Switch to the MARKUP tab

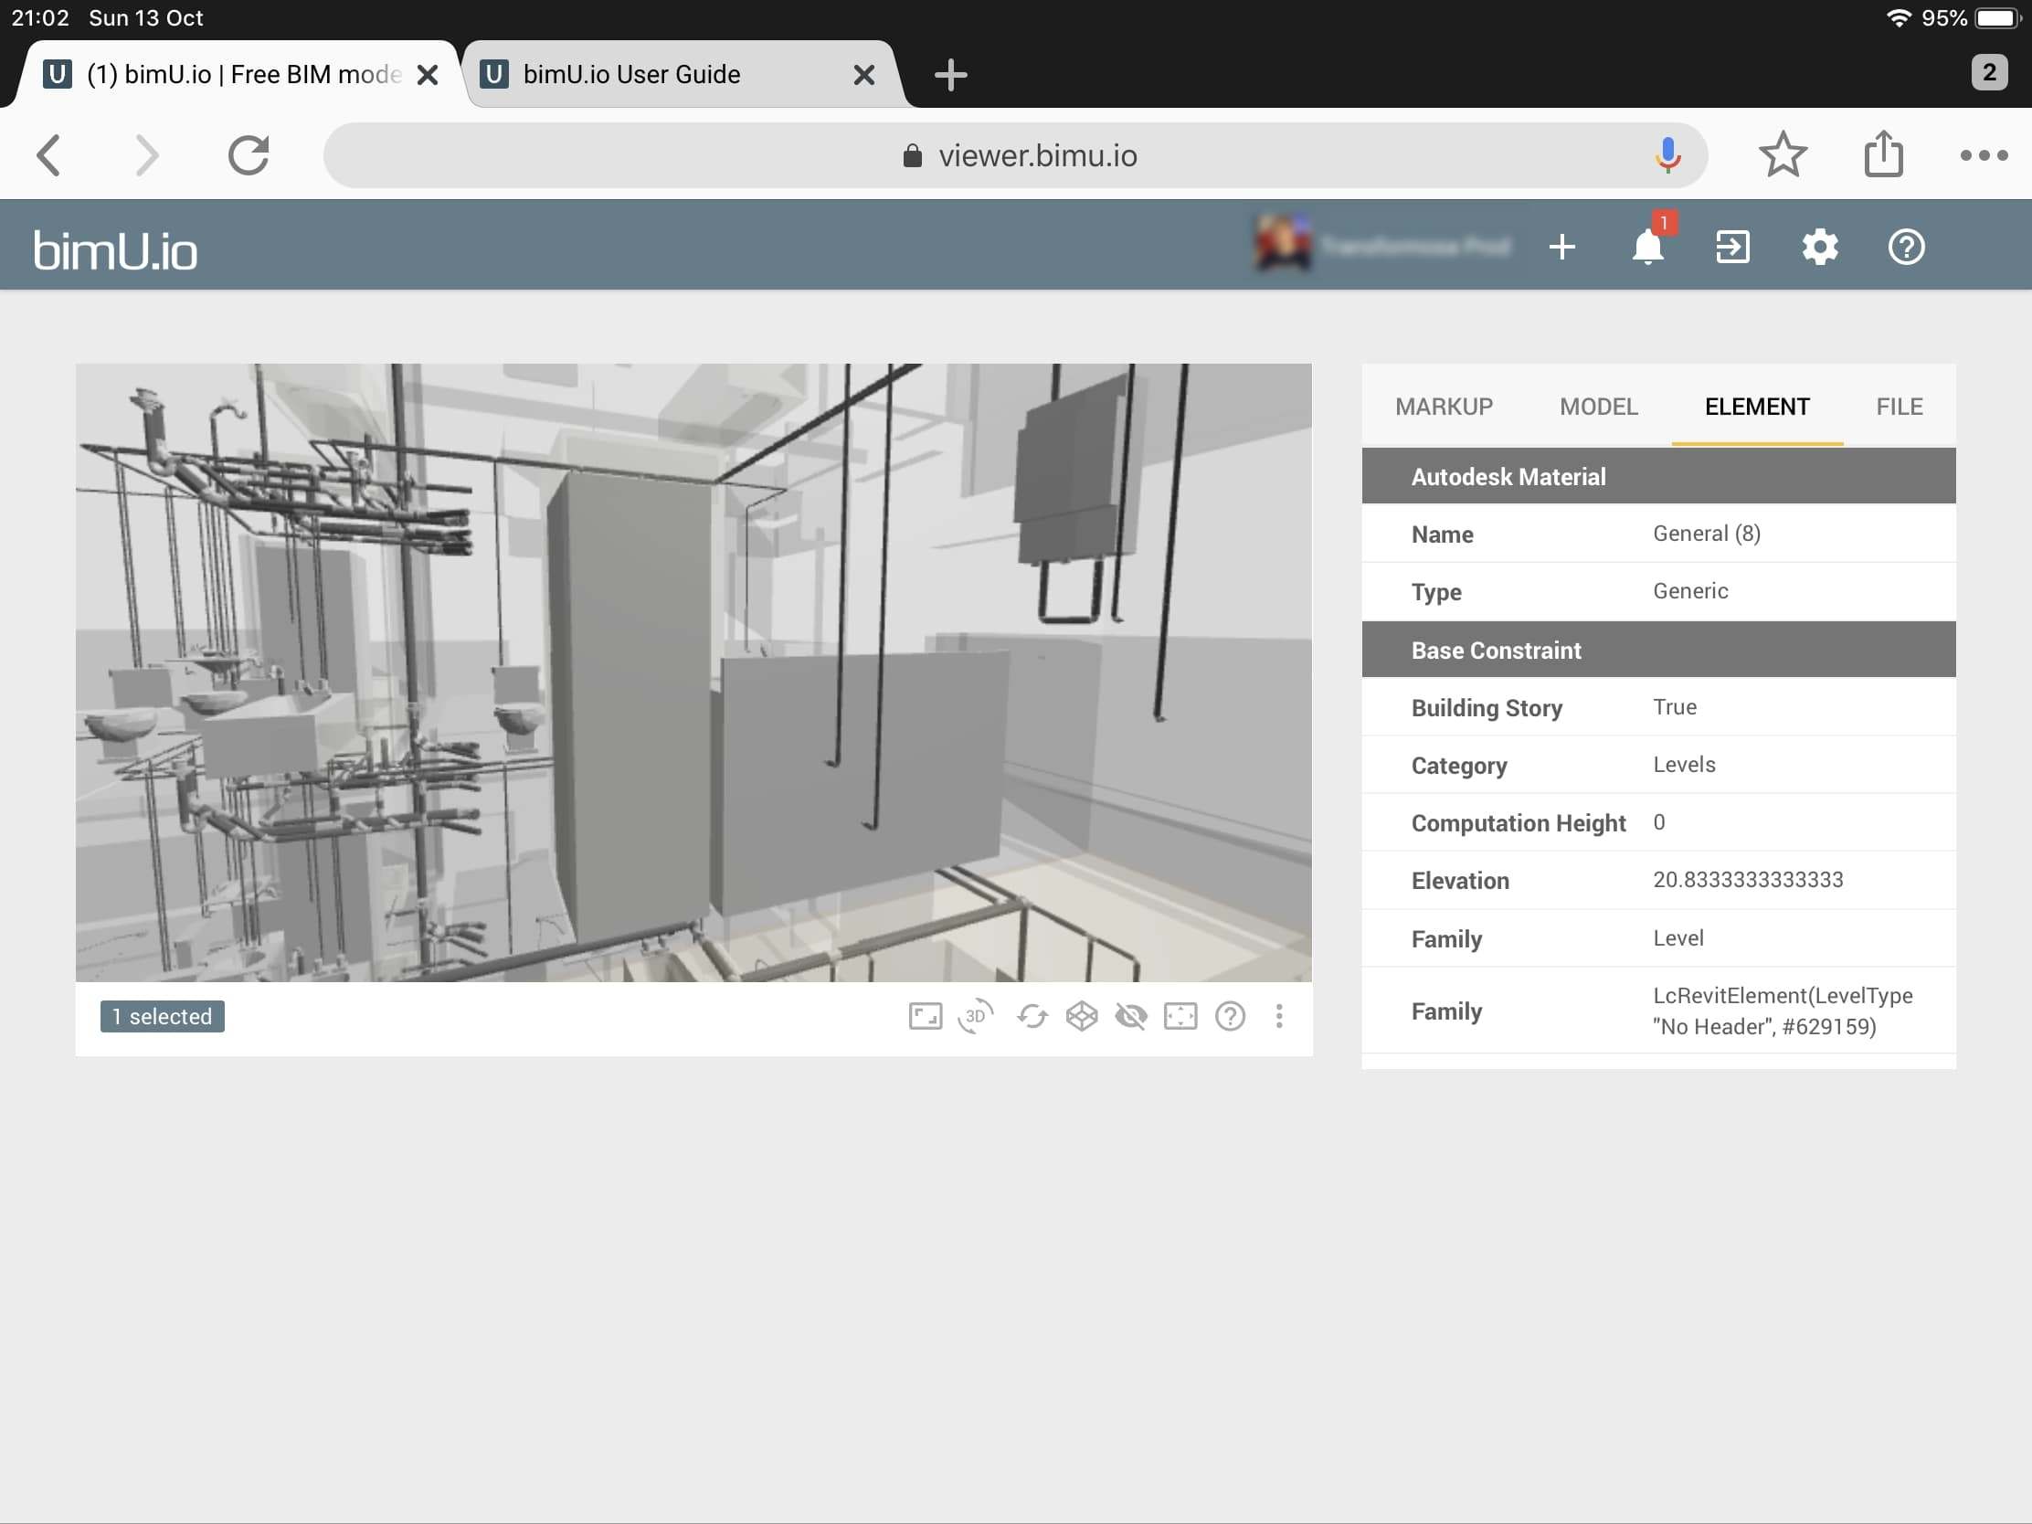[x=1444, y=406]
